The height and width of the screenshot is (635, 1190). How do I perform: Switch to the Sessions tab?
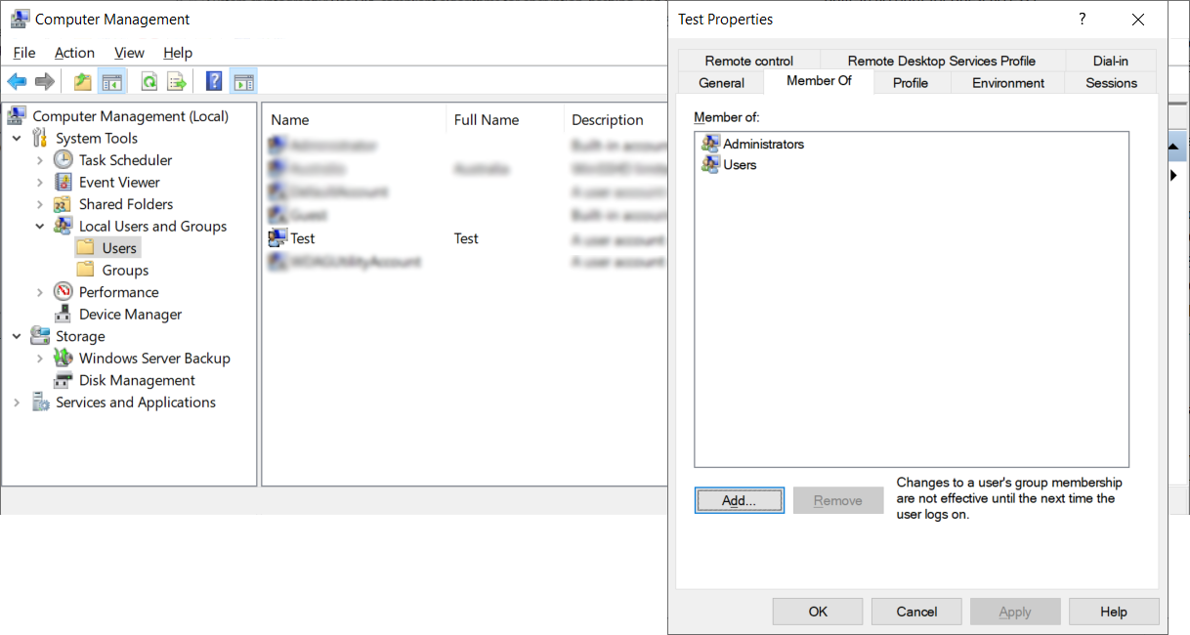[1111, 83]
